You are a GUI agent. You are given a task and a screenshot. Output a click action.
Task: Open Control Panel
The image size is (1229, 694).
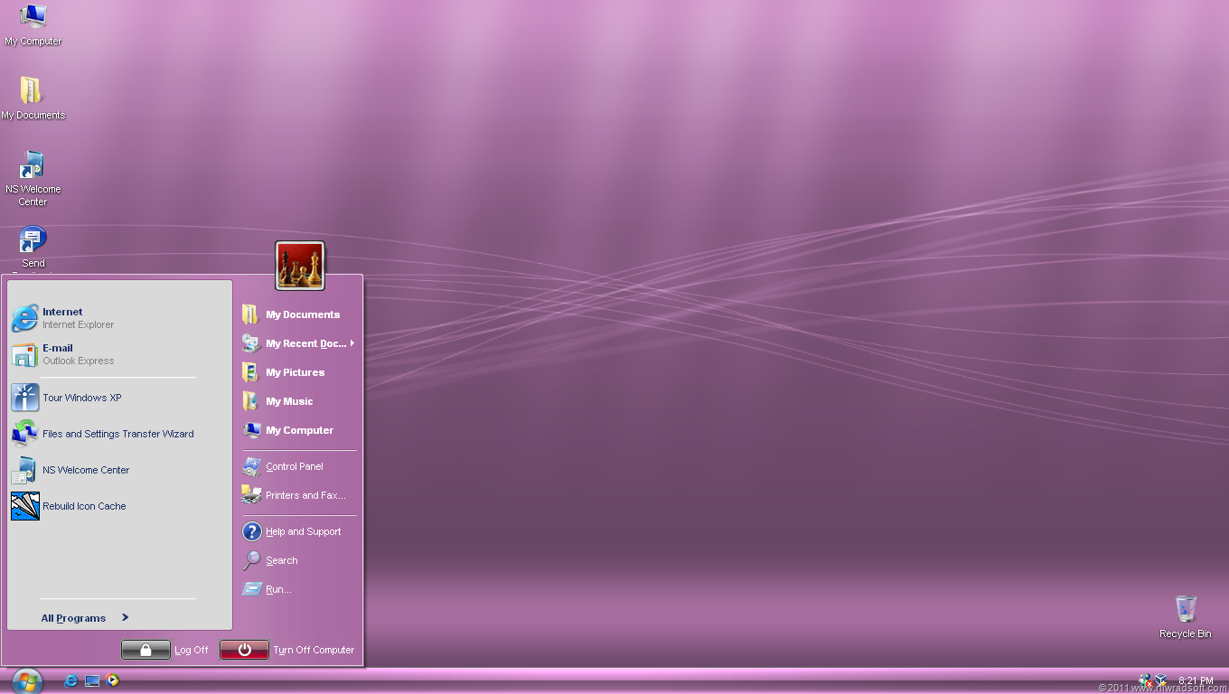click(x=297, y=466)
